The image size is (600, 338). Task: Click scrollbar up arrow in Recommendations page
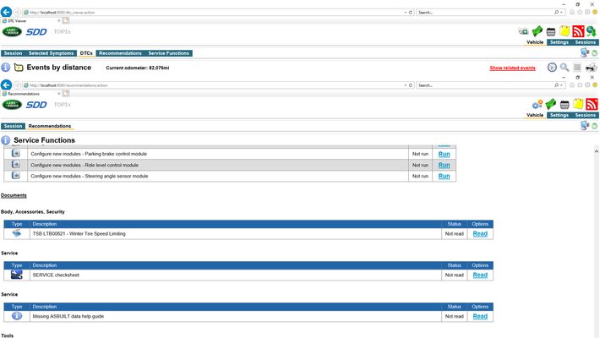(596, 151)
